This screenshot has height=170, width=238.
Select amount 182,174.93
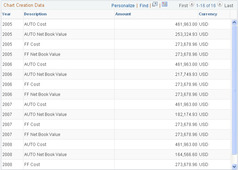coord(186,115)
